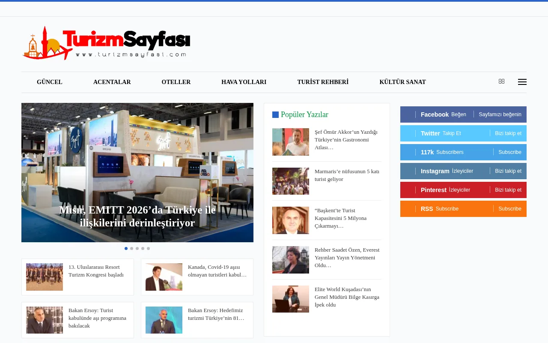Click the Şef Ömür Akkor article thumbnail
Viewport: 548px width, 343px height.
point(290,141)
